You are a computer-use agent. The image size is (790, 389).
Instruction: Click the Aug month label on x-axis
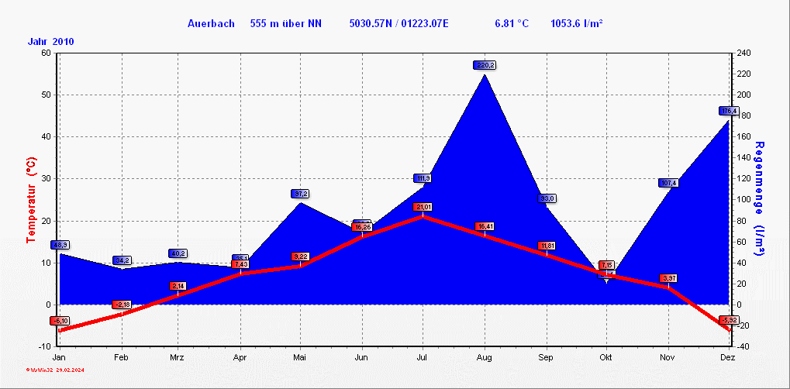pyautogui.click(x=485, y=357)
